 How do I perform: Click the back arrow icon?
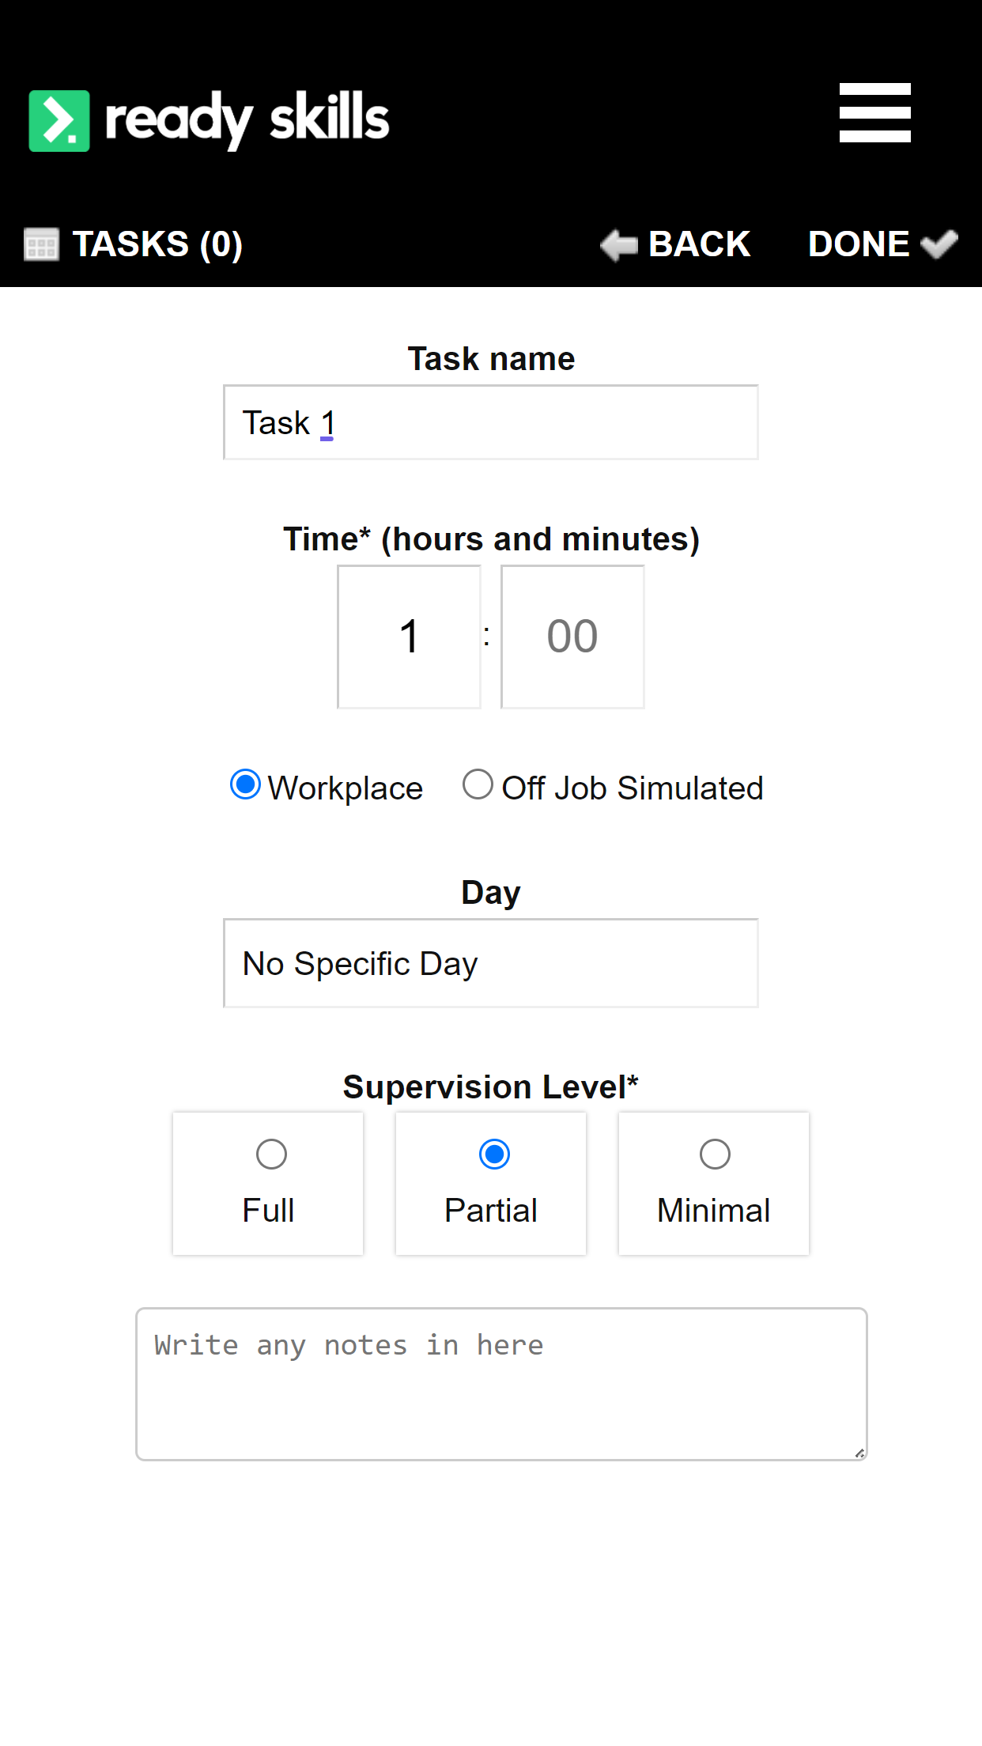(618, 245)
